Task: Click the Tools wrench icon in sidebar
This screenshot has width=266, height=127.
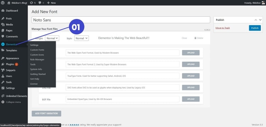Action: tap(3, 82)
